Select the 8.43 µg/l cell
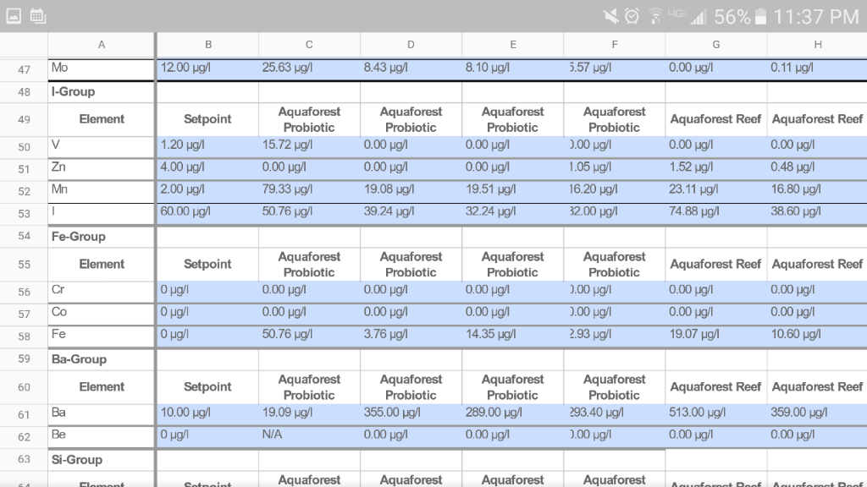Image resolution: width=867 pixels, height=487 pixels. (x=411, y=69)
